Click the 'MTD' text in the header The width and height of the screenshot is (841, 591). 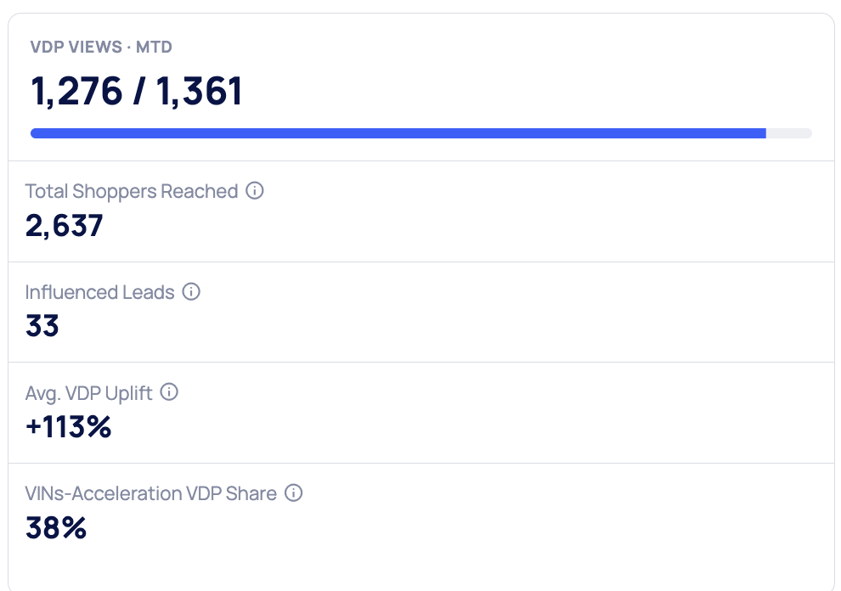pos(155,48)
